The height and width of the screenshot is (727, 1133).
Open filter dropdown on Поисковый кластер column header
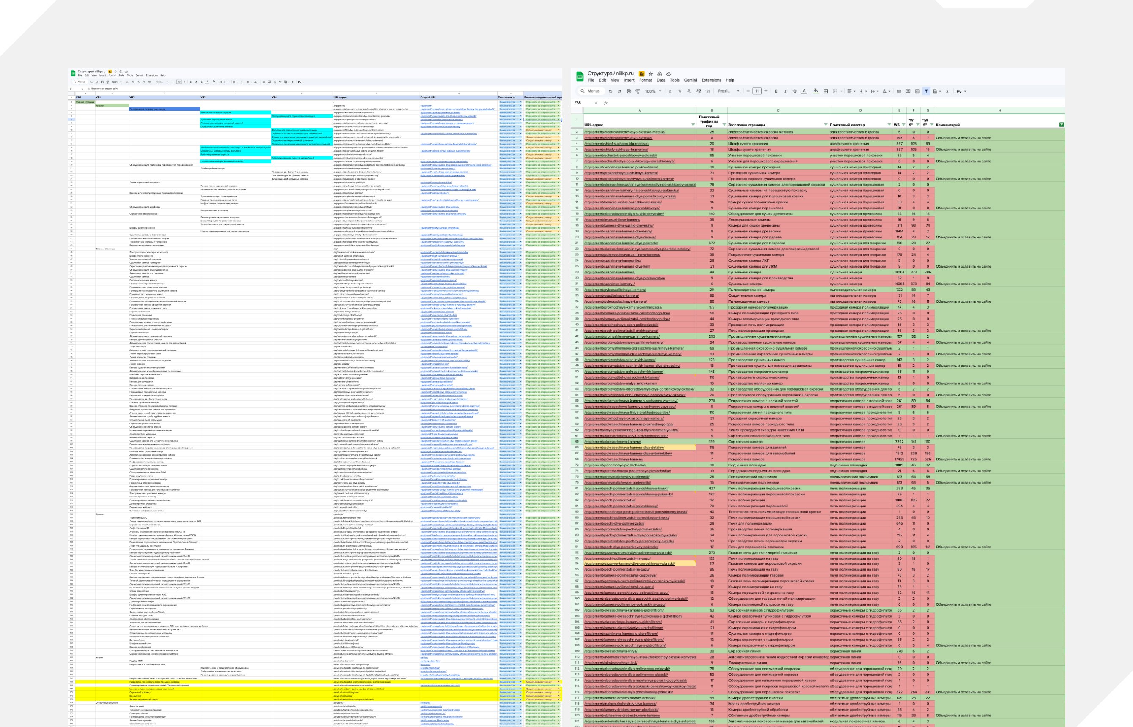889,125
